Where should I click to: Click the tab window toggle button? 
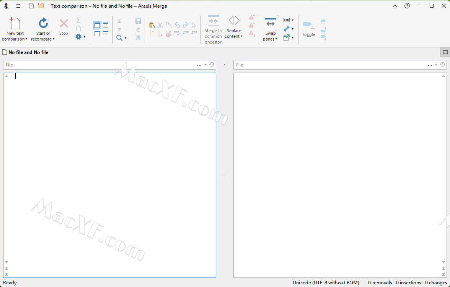(x=445, y=52)
